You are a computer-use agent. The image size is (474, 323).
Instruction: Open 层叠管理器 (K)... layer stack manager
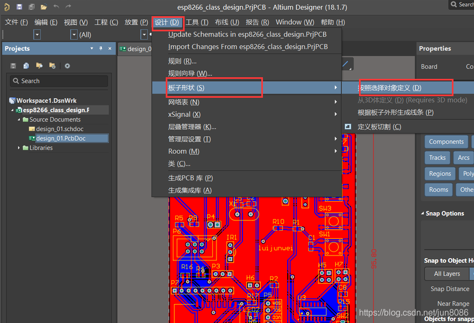point(247,127)
